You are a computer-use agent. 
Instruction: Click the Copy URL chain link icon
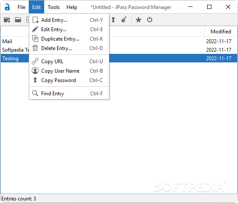35,61
